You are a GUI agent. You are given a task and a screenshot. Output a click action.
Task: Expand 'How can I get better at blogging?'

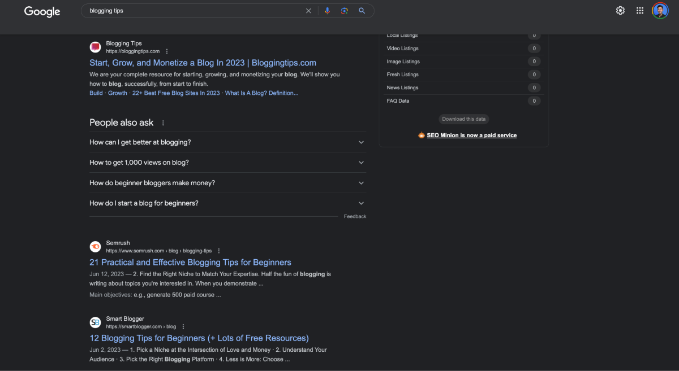pyautogui.click(x=227, y=142)
